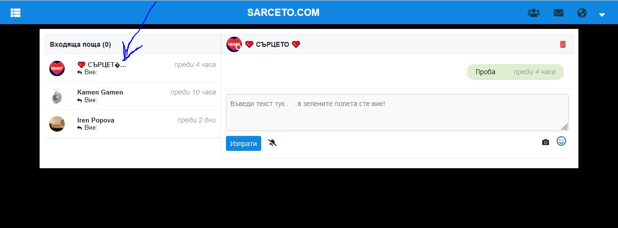The width and height of the screenshot is (618, 228).
Task: Click the SARCETO.COM site title
Action: [x=283, y=13]
